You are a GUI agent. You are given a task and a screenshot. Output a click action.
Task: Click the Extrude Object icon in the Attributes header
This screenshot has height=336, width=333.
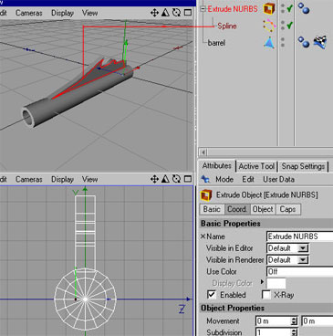tap(206, 194)
